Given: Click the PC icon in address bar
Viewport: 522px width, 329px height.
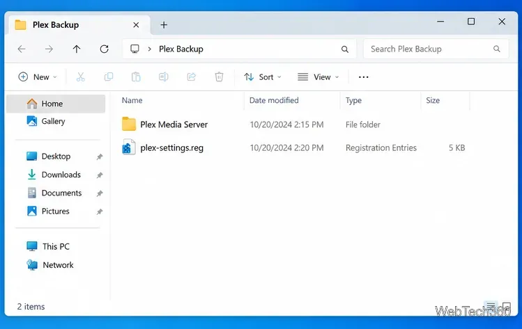Looking at the screenshot, I should 135,49.
